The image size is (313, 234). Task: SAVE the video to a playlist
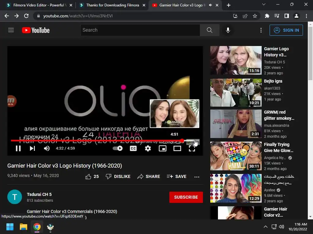pos(177,176)
